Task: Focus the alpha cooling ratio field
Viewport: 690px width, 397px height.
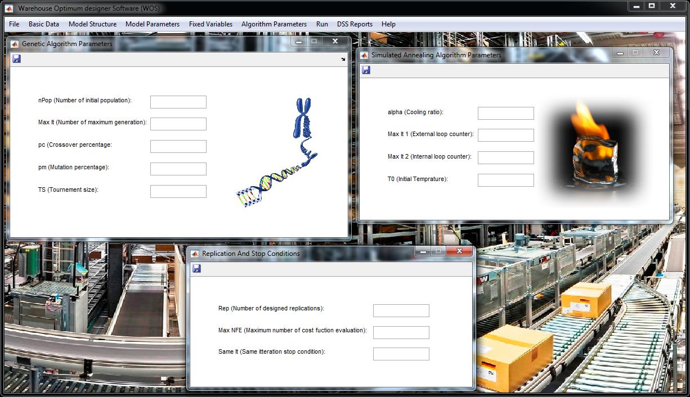Action: (506, 113)
